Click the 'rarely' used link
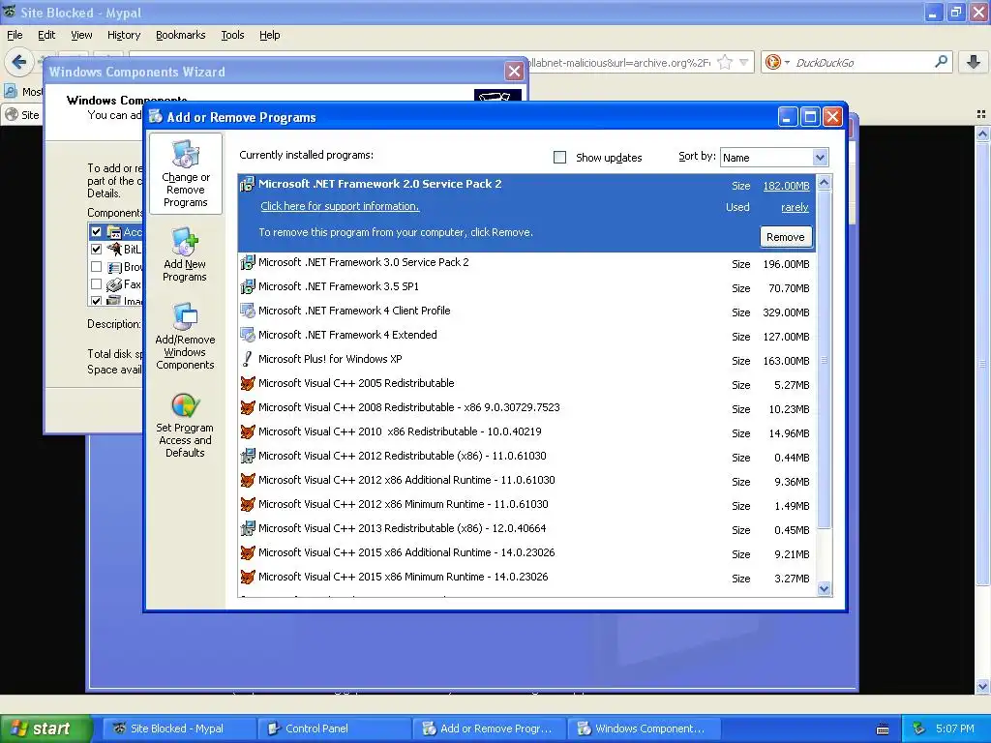This screenshot has height=743, width=991. click(795, 207)
